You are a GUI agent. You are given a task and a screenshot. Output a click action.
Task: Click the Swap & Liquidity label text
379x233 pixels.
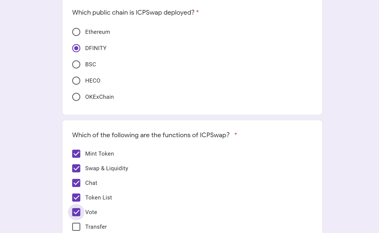pyautogui.click(x=107, y=168)
